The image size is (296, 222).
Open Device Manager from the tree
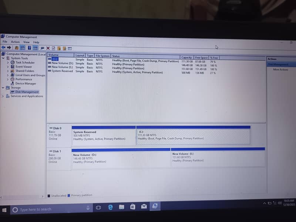(26, 83)
